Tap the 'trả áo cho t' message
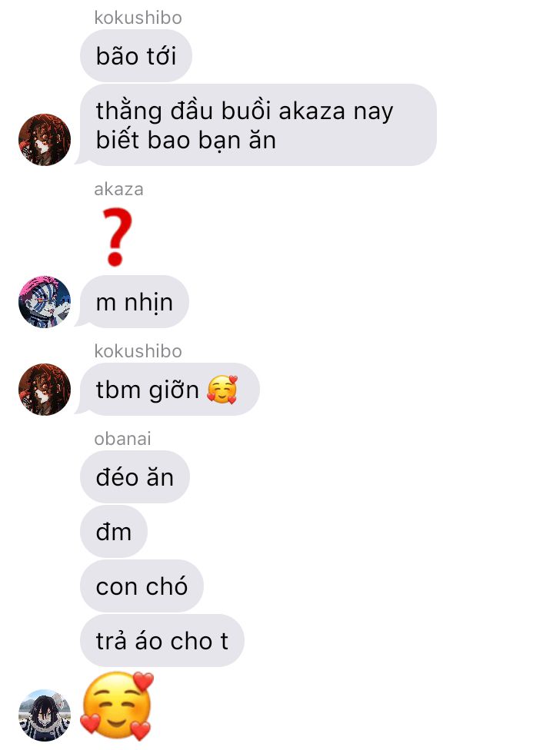This screenshot has height=750, width=553. tap(162, 640)
